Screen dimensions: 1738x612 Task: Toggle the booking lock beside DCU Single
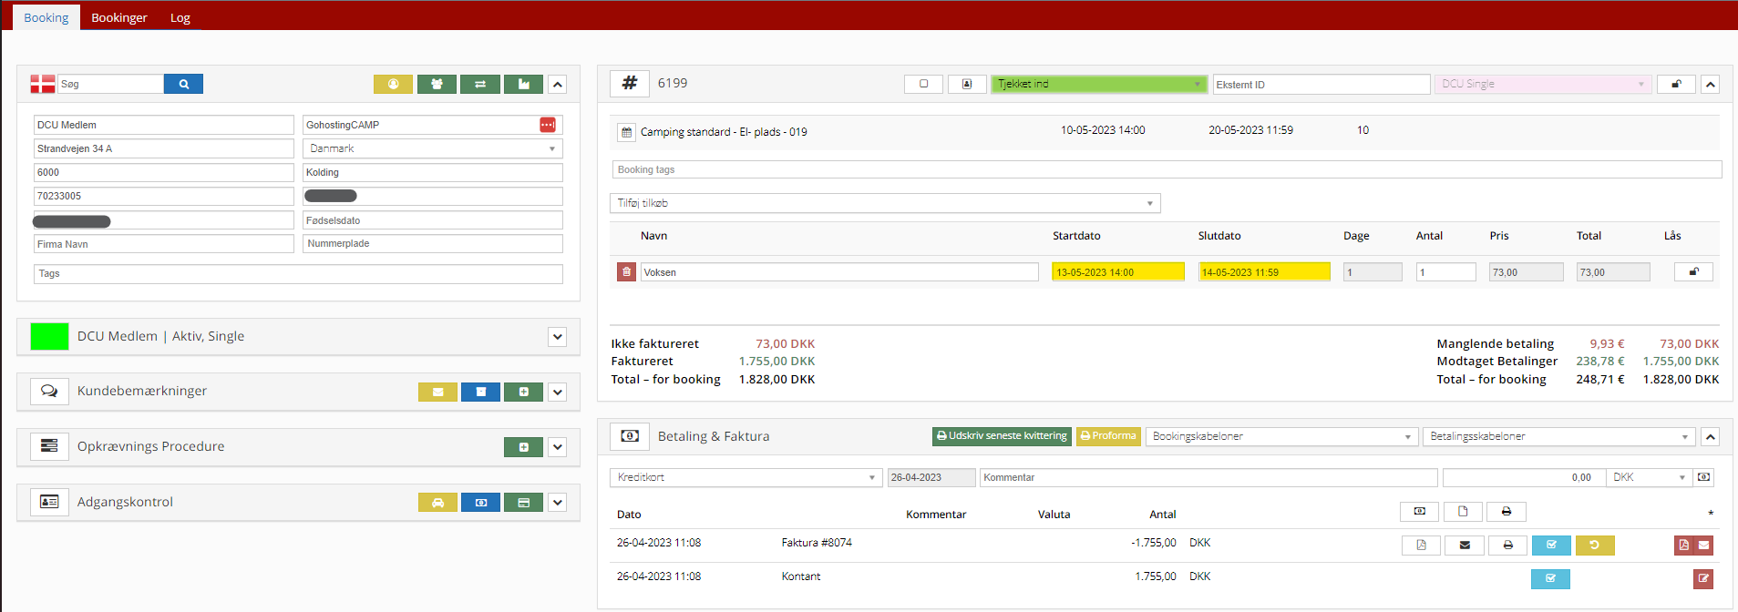[x=1675, y=84]
